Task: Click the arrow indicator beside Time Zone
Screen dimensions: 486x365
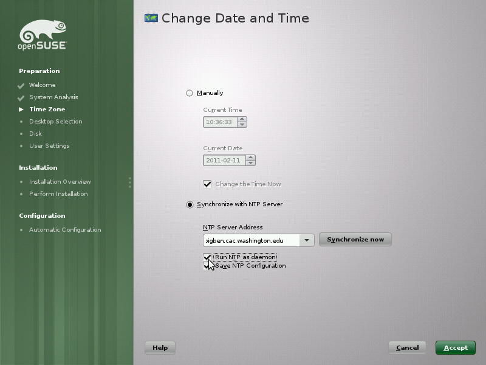Action: [x=22, y=109]
